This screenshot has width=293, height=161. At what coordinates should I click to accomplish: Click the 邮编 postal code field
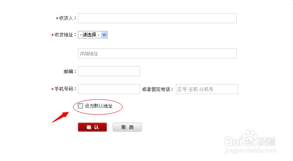[109, 71]
